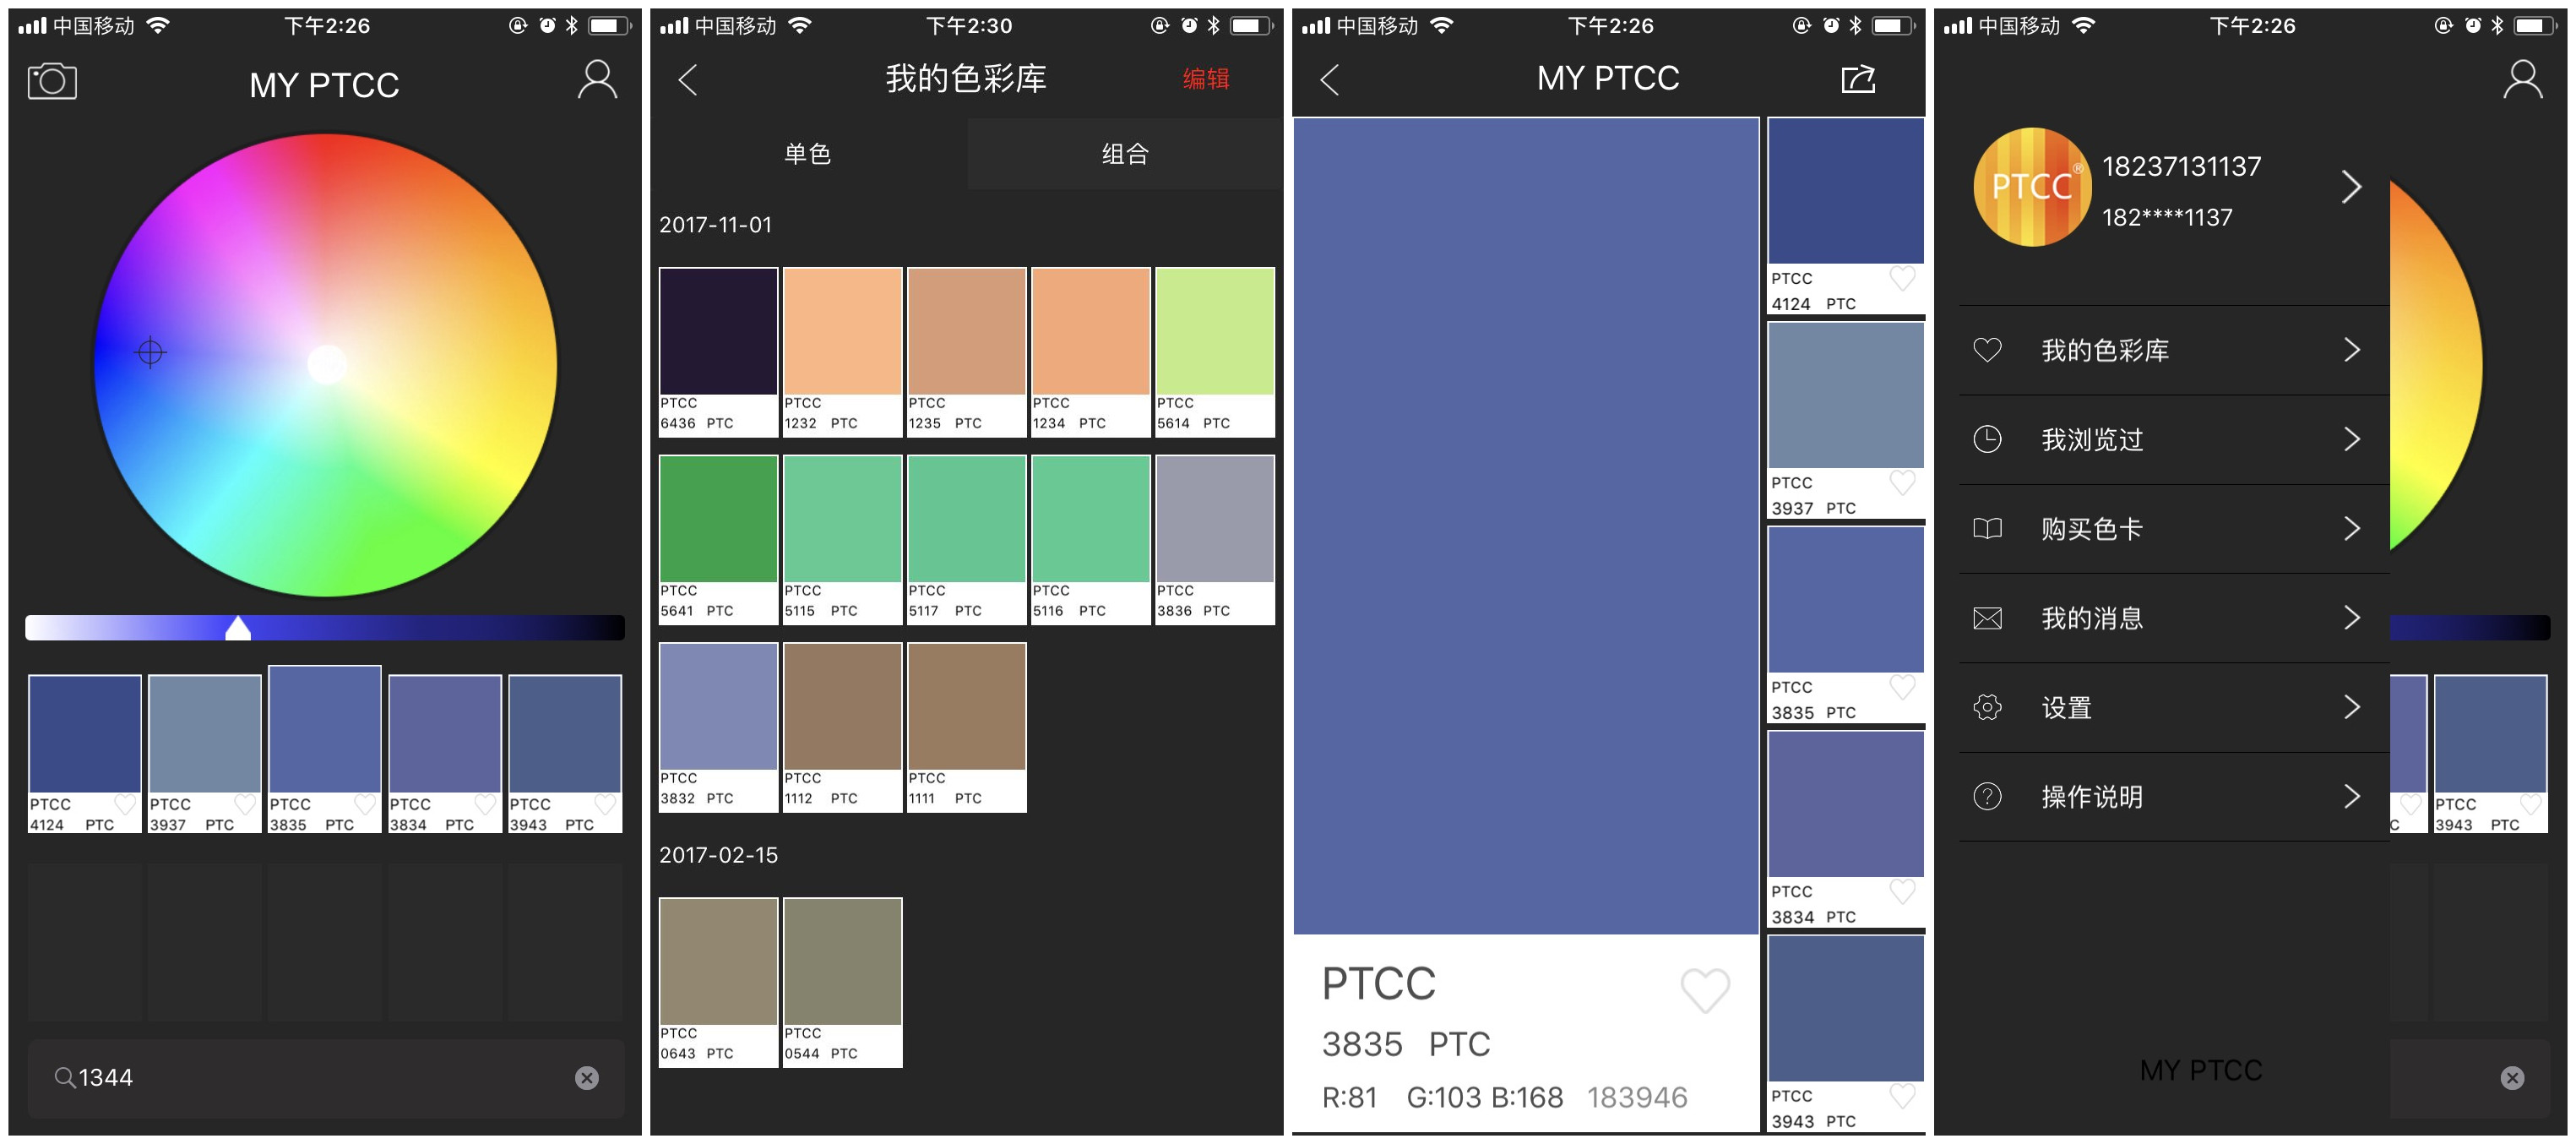Tap the share icon in color detail screen
2576x1144 pixels.
(x=1858, y=79)
